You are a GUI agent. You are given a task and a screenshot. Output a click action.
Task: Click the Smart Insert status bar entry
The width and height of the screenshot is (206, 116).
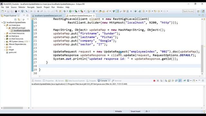135,111
